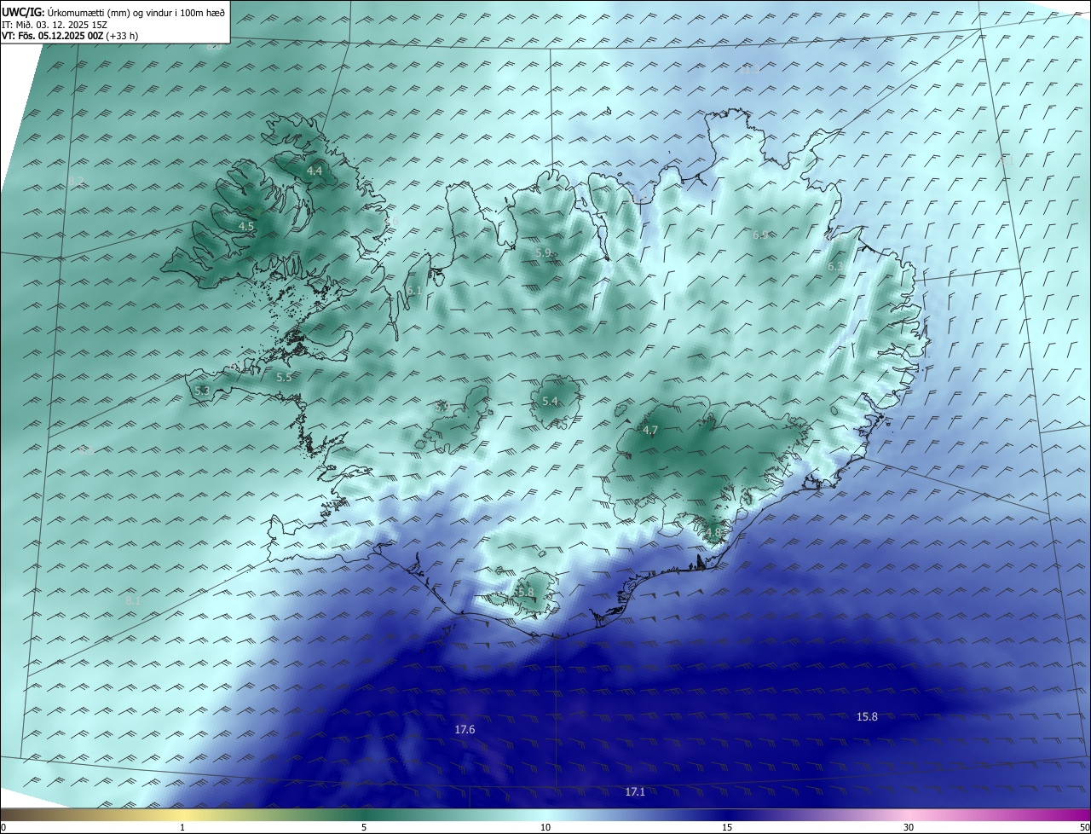This screenshot has height=834, width=1091.
Task: Click the 5.4 value inside the central glacier
Action: point(550,402)
